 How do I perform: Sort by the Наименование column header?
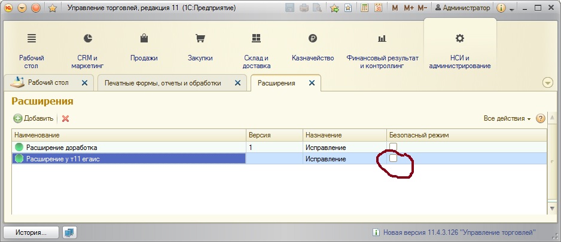click(x=129, y=135)
